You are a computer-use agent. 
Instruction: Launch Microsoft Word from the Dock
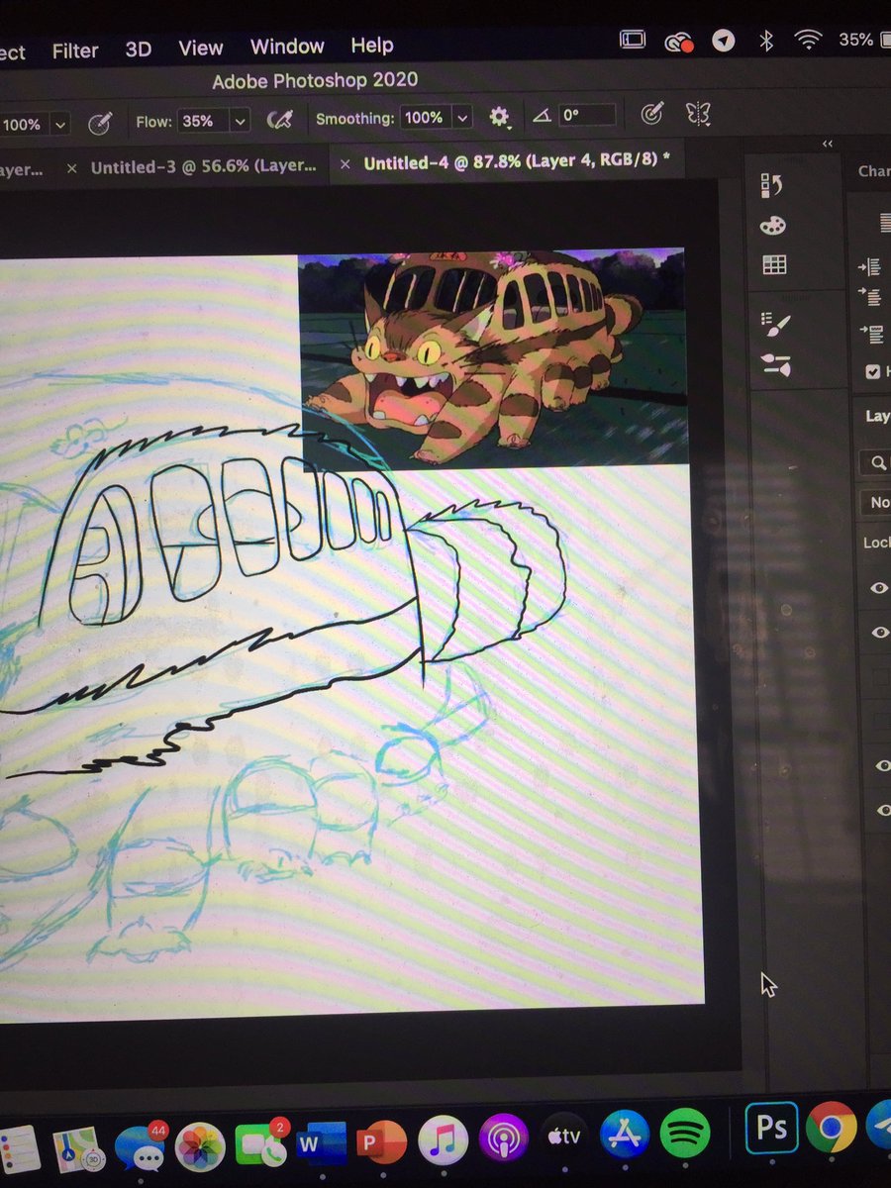[x=321, y=1144]
